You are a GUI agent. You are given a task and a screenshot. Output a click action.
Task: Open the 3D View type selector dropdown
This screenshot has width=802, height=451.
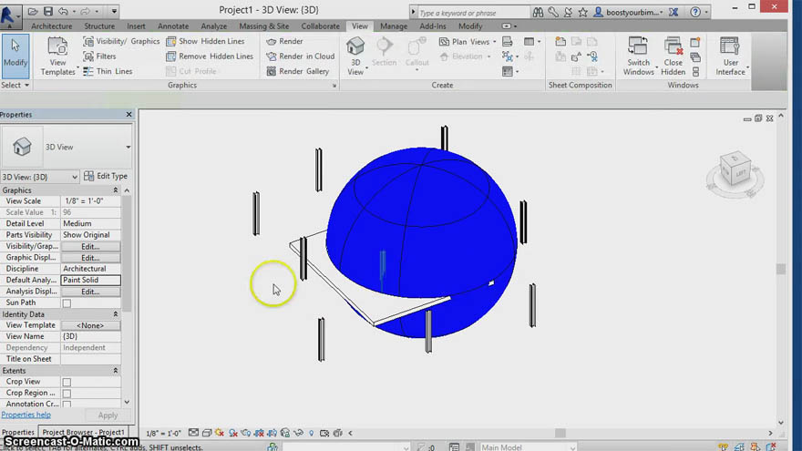tap(128, 148)
